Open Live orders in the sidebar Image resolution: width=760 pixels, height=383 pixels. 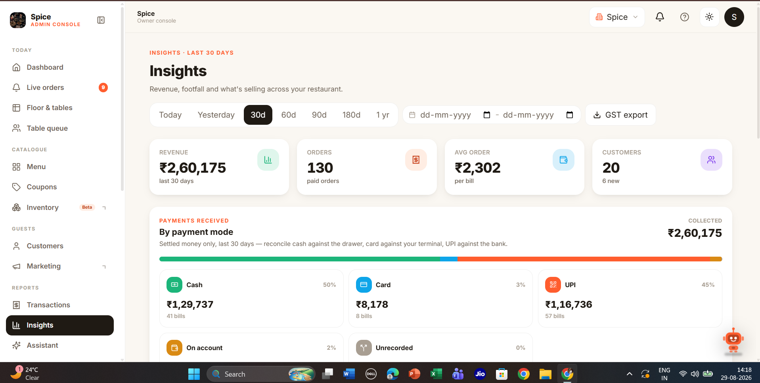(60, 88)
